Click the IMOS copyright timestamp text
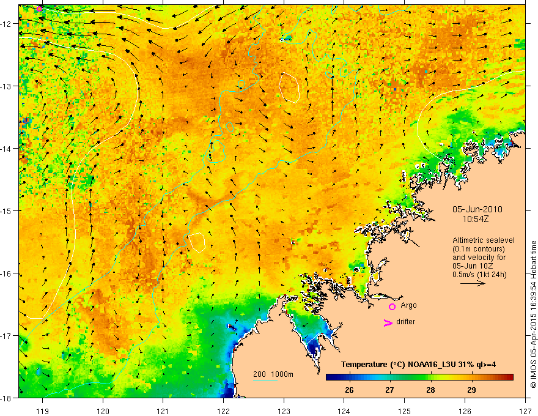The height and width of the screenshot is (416, 538). tap(534, 314)
